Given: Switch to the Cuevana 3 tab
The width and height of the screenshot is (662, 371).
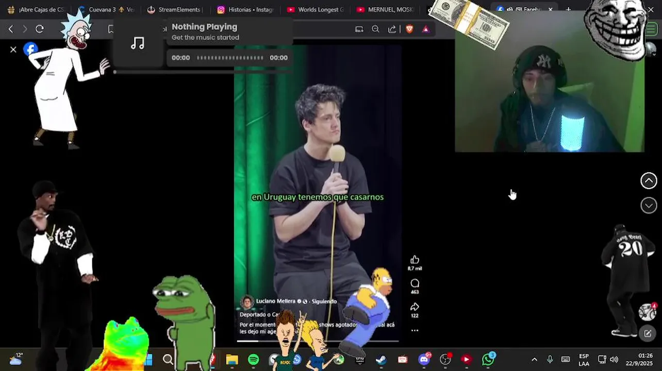Looking at the screenshot, I should tap(106, 10).
